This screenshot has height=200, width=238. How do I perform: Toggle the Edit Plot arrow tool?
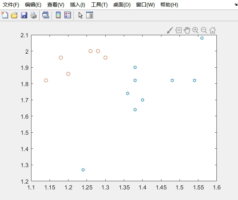click(x=80, y=15)
